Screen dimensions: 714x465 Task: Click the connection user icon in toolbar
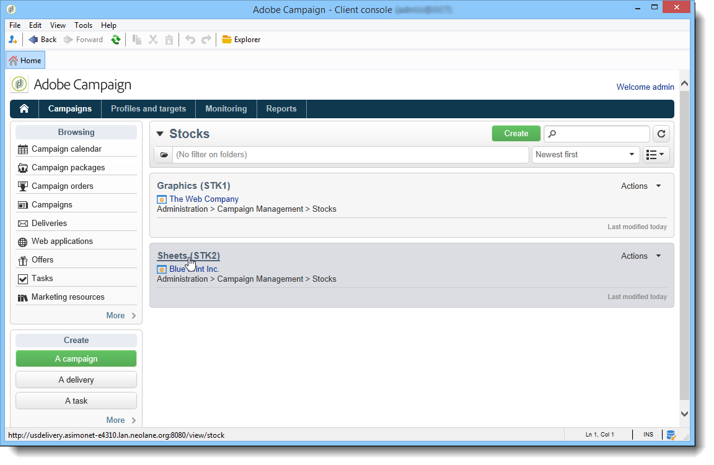click(x=13, y=40)
